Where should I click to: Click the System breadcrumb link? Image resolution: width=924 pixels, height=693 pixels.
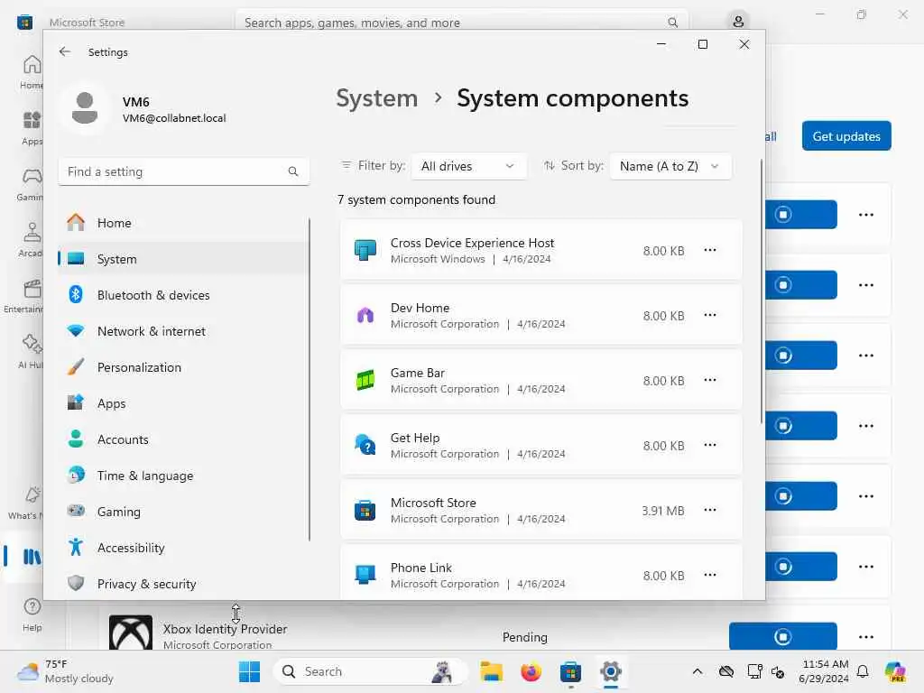pos(376,97)
